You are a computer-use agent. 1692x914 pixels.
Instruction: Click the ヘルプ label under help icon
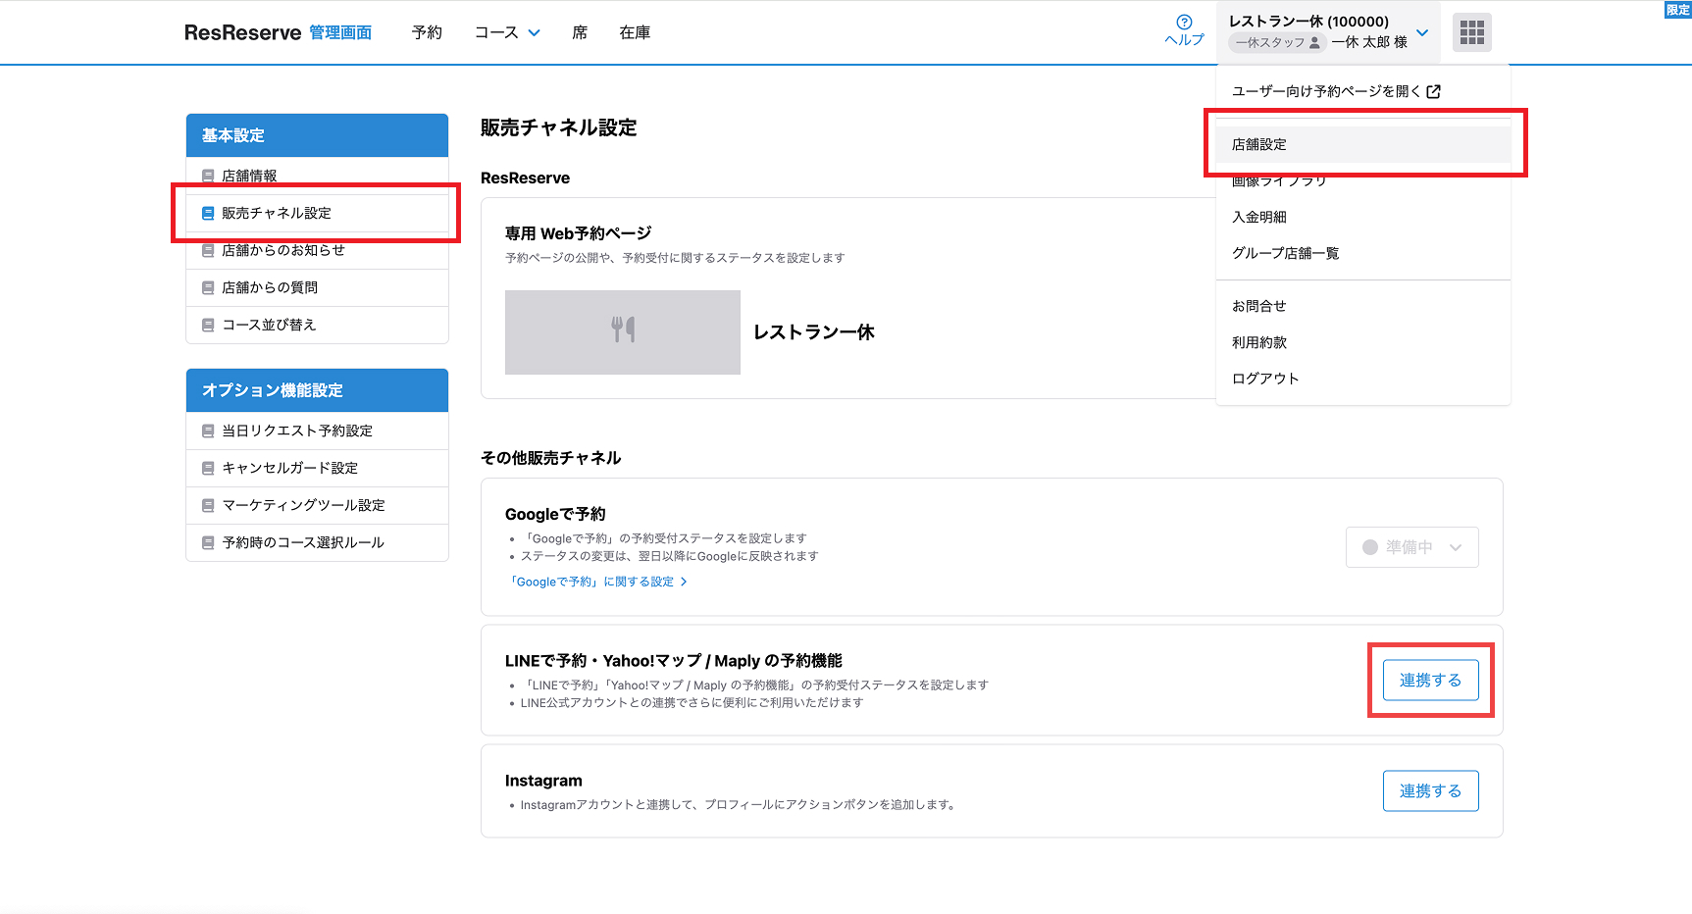[1184, 40]
